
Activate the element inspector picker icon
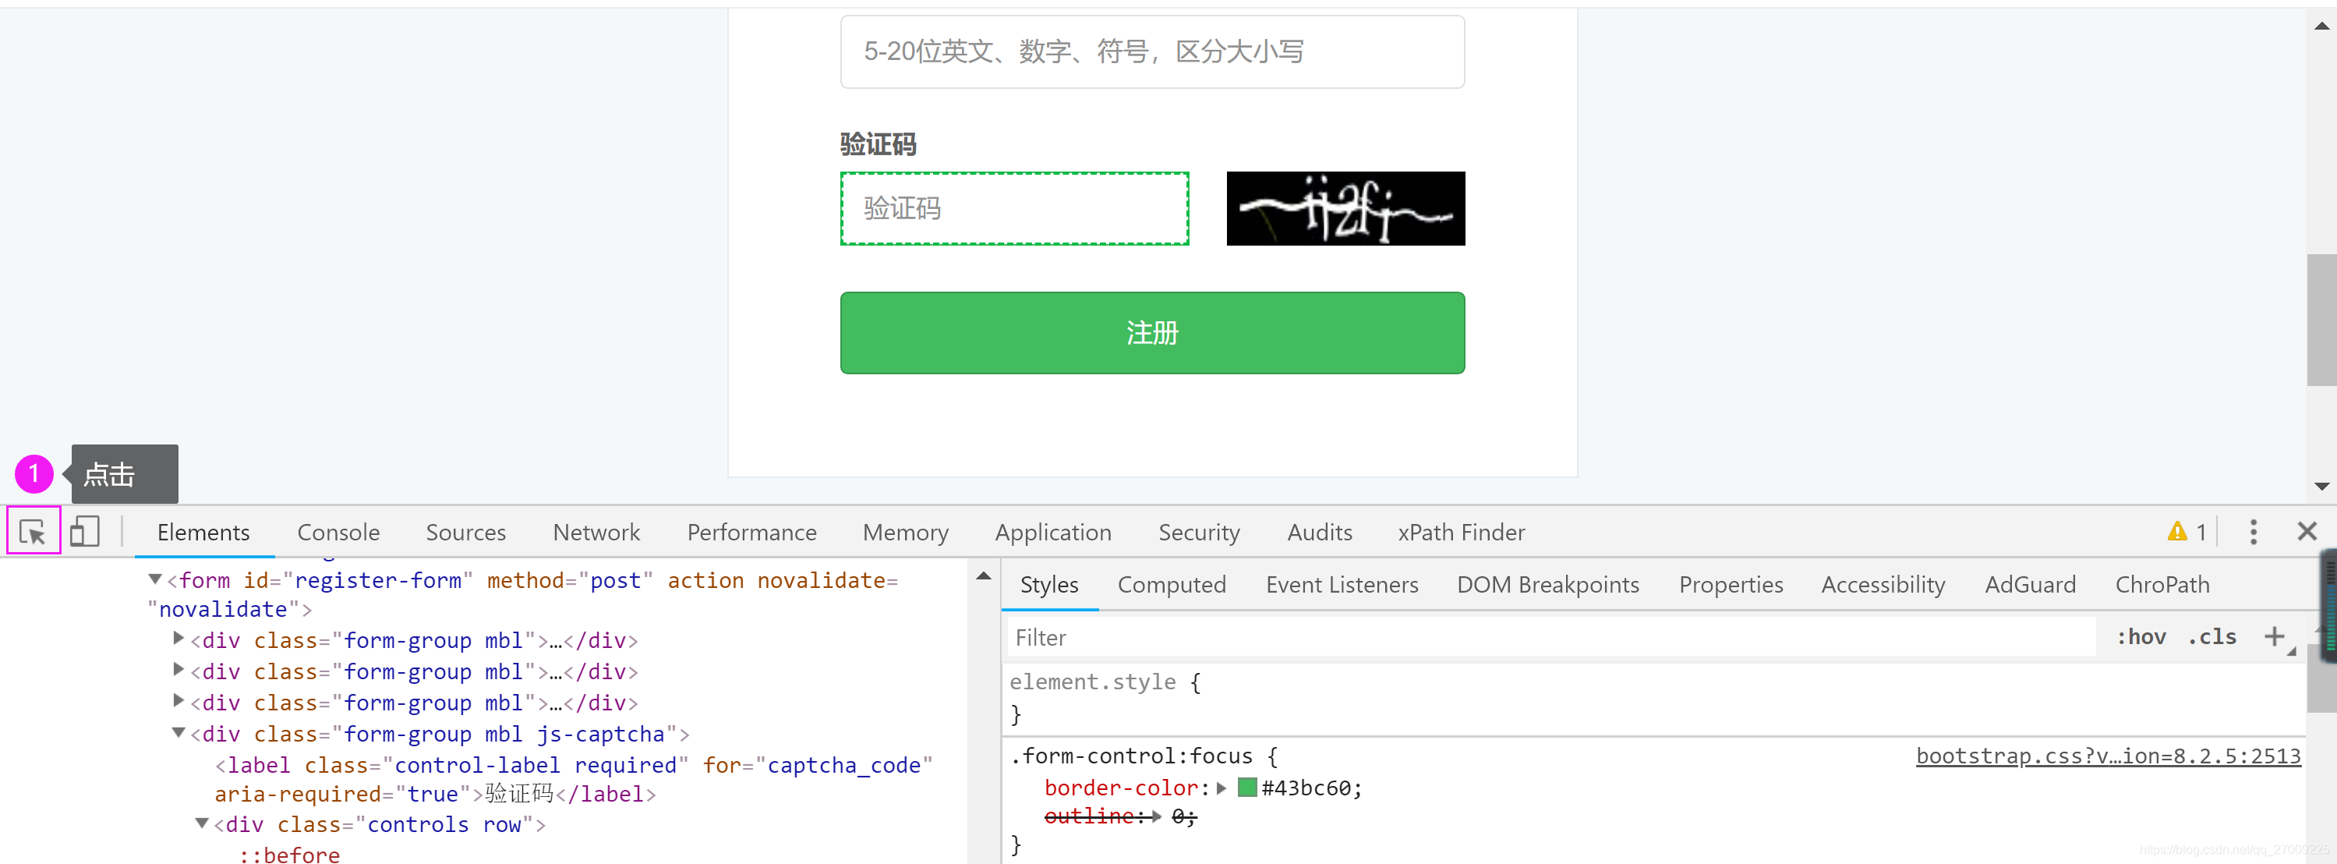click(x=34, y=532)
